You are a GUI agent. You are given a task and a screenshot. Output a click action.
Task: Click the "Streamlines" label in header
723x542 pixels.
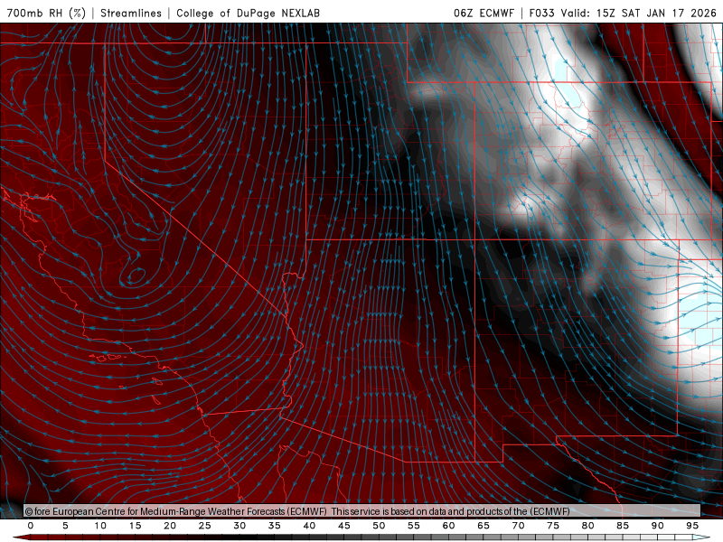point(131,13)
